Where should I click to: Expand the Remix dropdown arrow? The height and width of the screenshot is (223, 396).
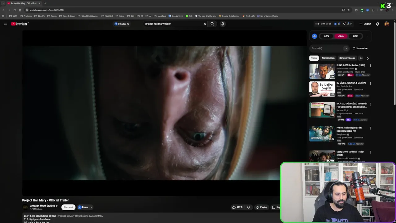pos(91,207)
